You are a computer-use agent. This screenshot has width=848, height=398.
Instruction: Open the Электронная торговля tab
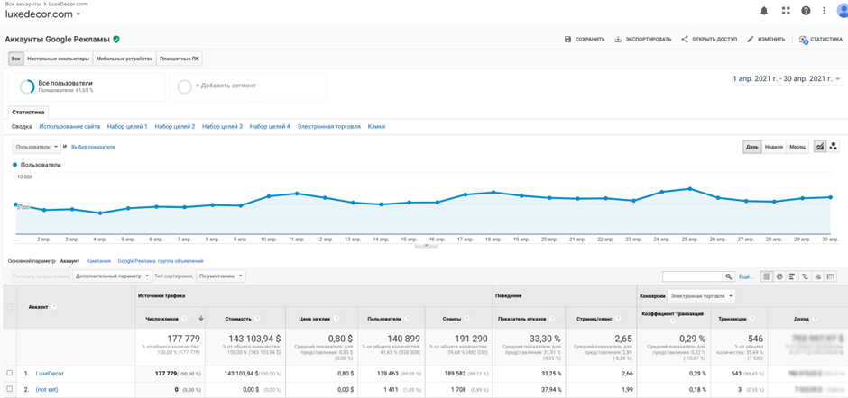[x=328, y=126]
